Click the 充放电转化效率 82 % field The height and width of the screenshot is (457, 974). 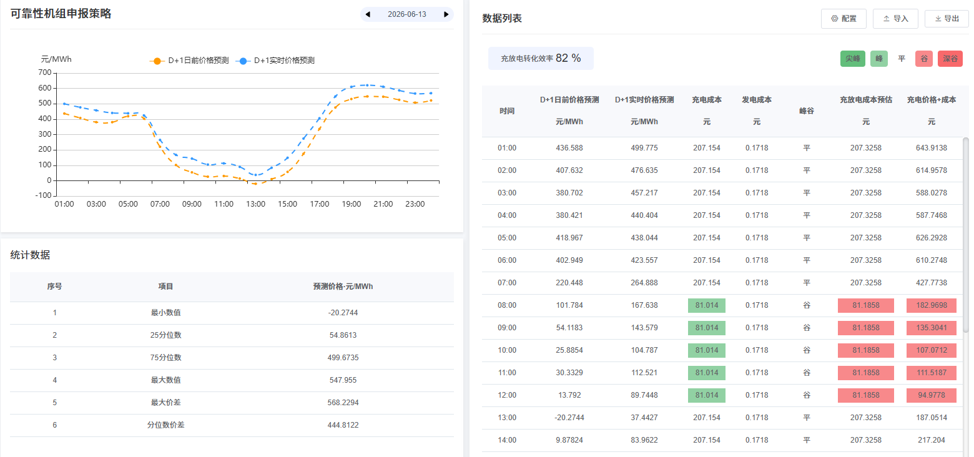541,58
